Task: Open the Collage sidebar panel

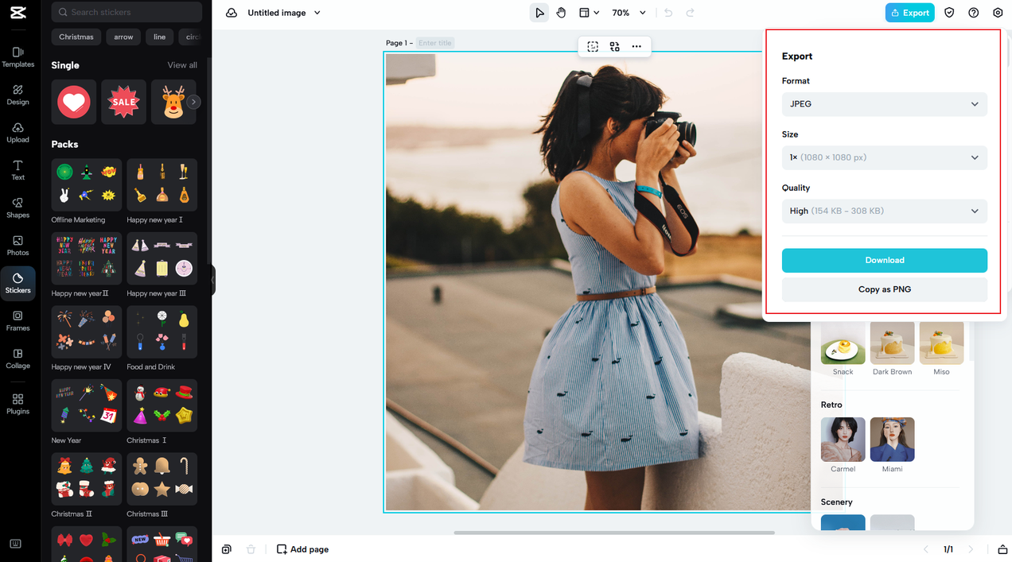Action: (x=18, y=359)
